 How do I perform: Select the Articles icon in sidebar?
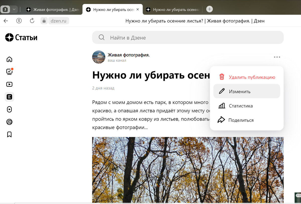9,97
